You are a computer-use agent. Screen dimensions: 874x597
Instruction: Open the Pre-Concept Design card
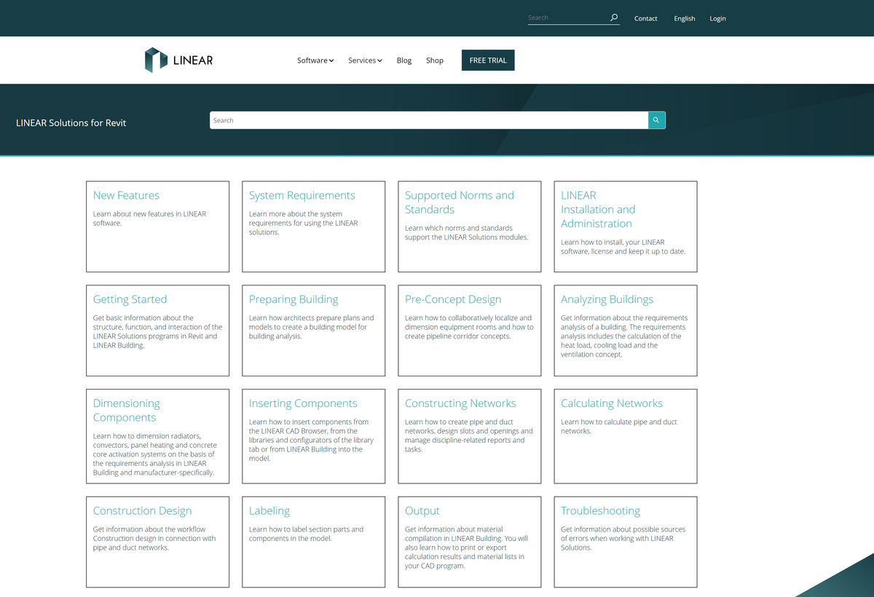470,331
